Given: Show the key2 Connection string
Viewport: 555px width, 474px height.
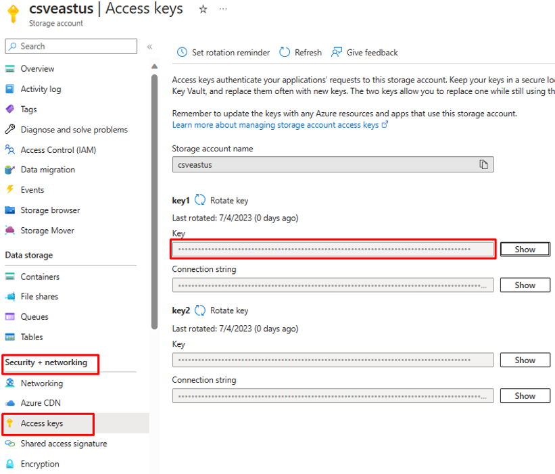Looking at the screenshot, I should click(x=525, y=396).
